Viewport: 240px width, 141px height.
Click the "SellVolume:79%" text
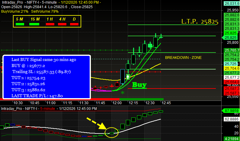point(45,11)
